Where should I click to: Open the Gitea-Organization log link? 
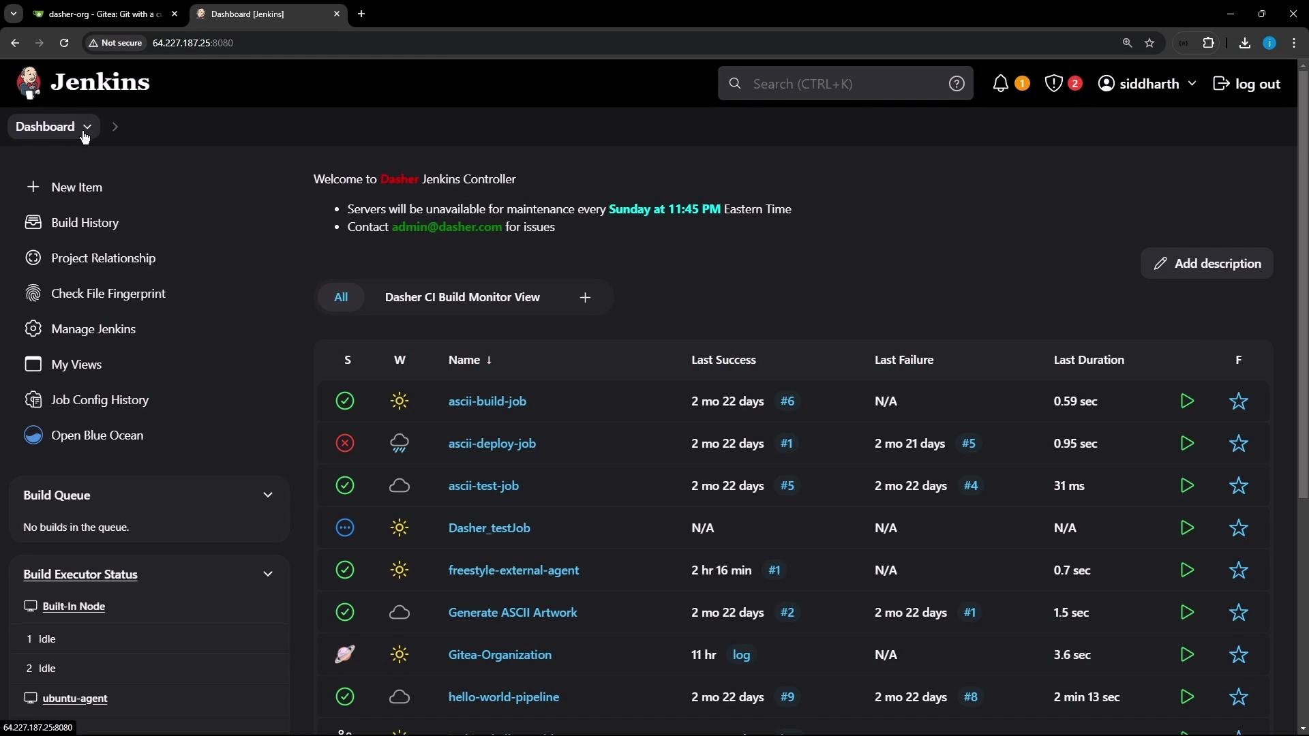click(741, 655)
